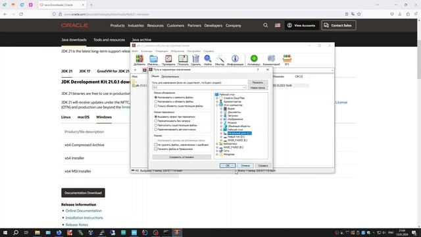Select 'Переименовывать автоматически' radio option
421x237 pixels.
tap(156, 130)
